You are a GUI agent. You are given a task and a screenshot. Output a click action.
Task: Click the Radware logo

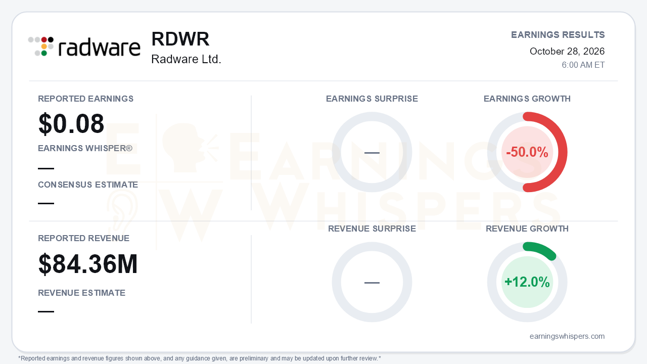click(84, 46)
